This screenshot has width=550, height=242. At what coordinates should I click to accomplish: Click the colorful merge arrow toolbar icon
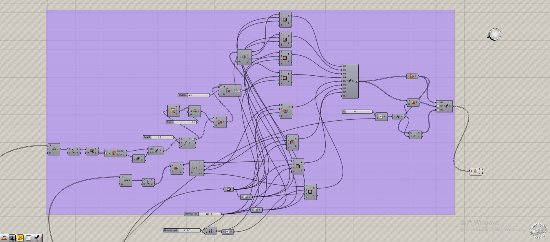(x=36, y=238)
